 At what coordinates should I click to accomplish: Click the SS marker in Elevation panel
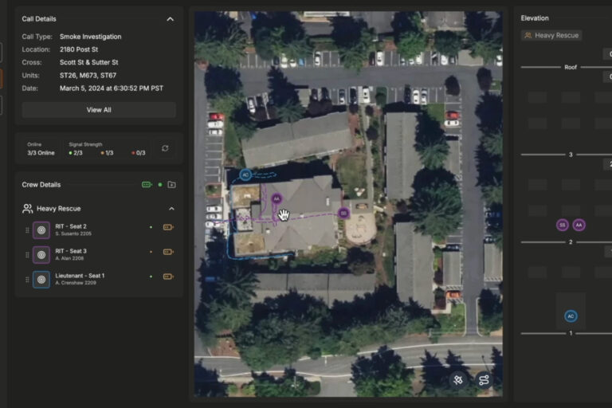[x=563, y=226]
